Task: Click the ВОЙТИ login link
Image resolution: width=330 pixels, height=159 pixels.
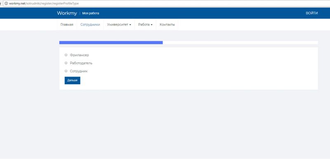Action: coord(312,13)
